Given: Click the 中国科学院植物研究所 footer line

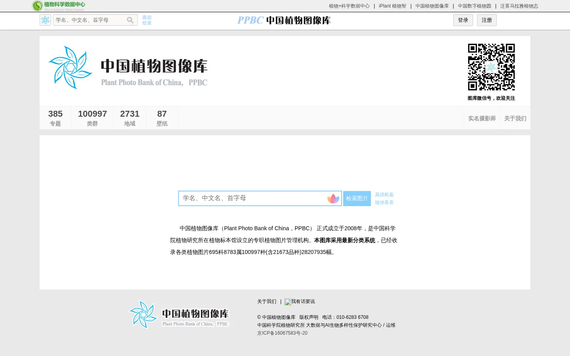Looking at the screenshot, I should tap(326, 325).
